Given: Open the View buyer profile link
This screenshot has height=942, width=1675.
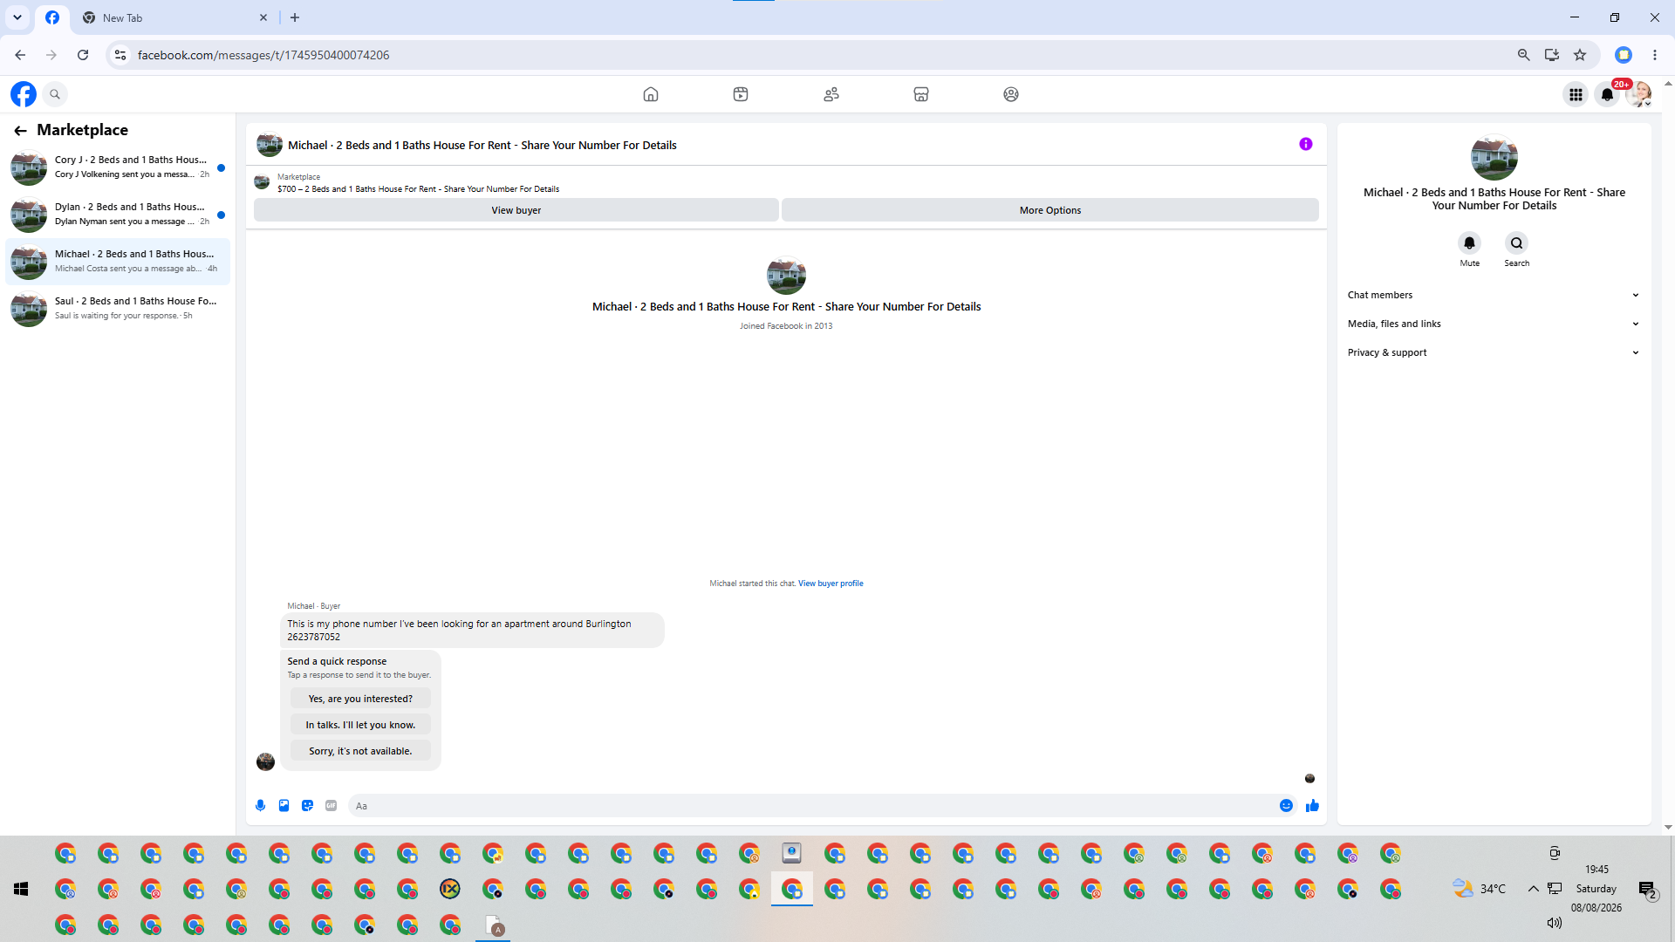Looking at the screenshot, I should [831, 584].
